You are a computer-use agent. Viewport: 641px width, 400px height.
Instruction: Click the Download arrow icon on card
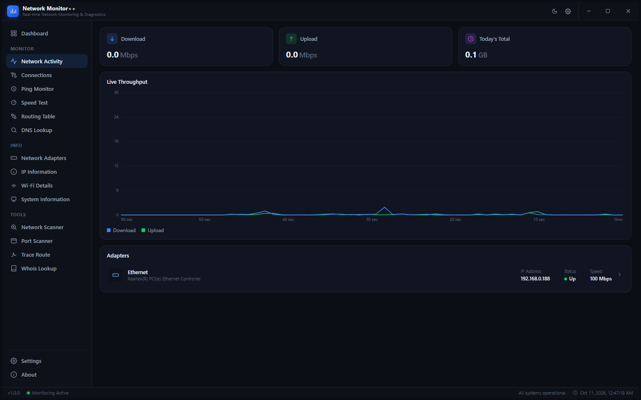[x=112, y=39]
